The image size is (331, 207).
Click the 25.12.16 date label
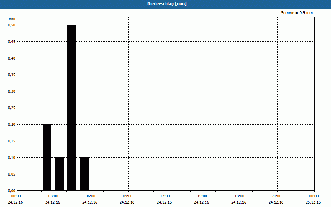313,202
